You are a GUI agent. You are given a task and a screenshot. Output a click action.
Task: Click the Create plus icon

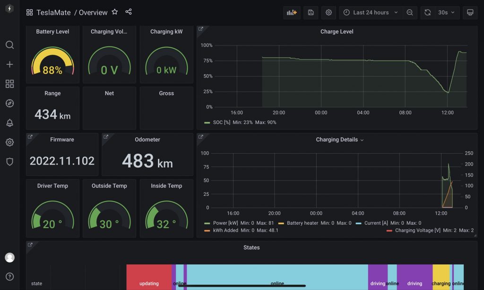coord(9,64)
